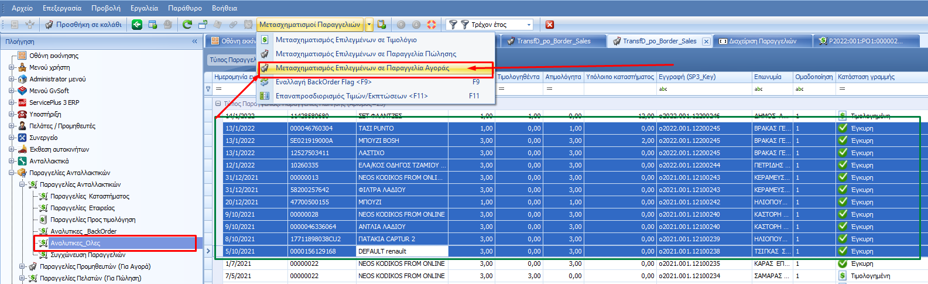Open the Εργαλεία menu
The height and width of the screenshot is (284, 928).
coord(144,8)
